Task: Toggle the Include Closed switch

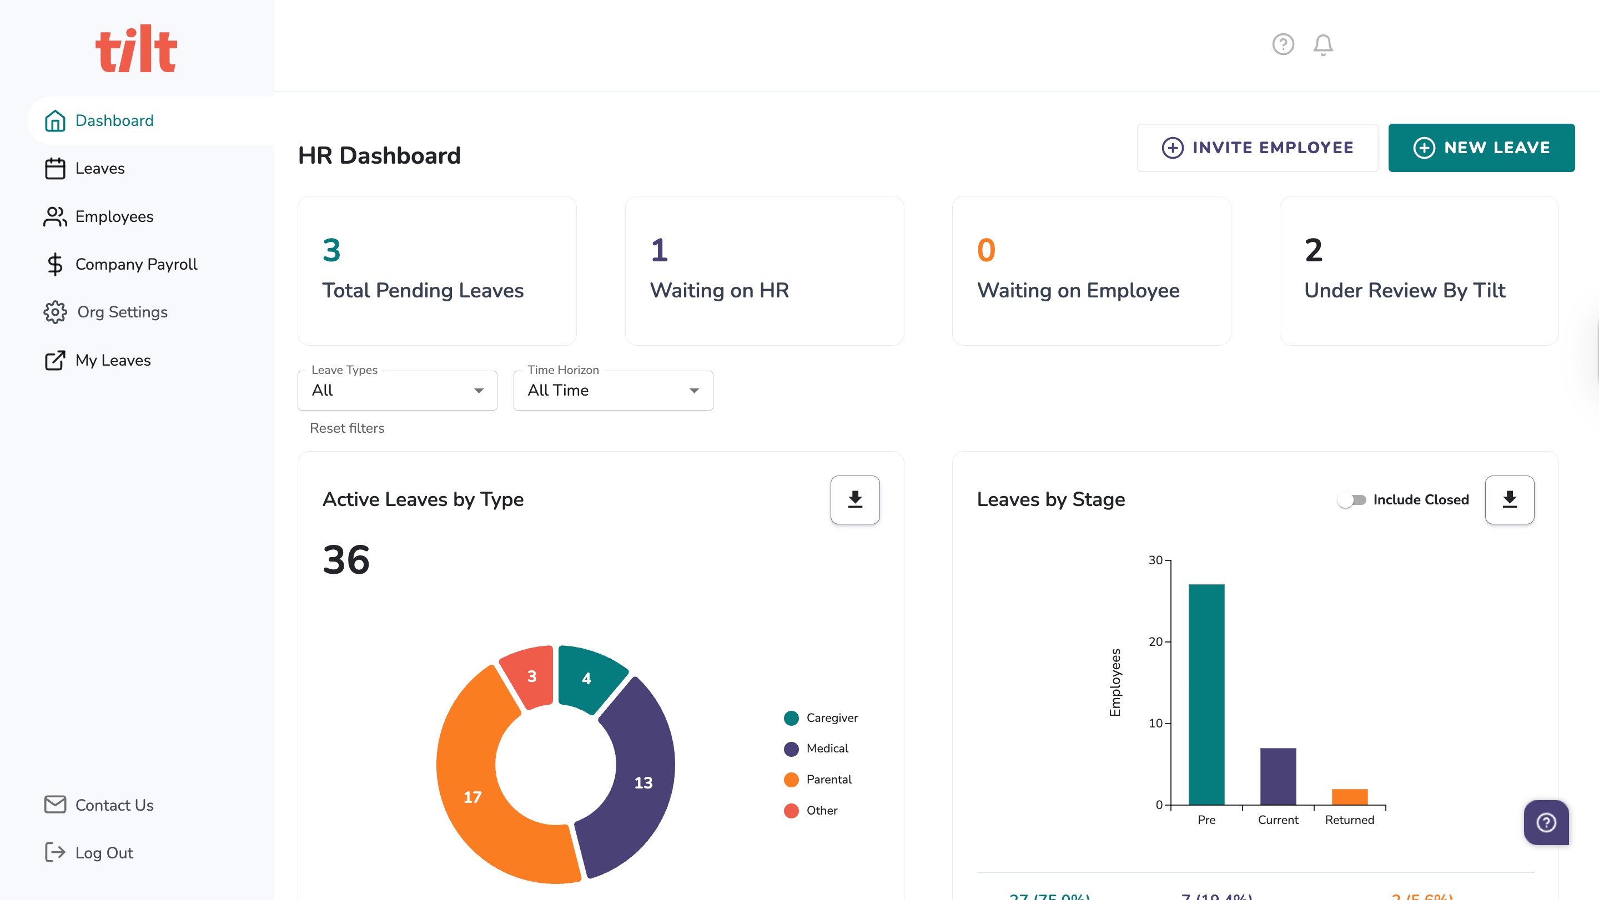Action: point(1351,500)
